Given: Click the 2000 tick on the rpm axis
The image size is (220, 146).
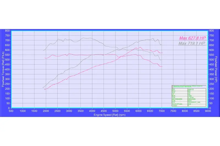Looking at the screenshot, I should 46,111.
